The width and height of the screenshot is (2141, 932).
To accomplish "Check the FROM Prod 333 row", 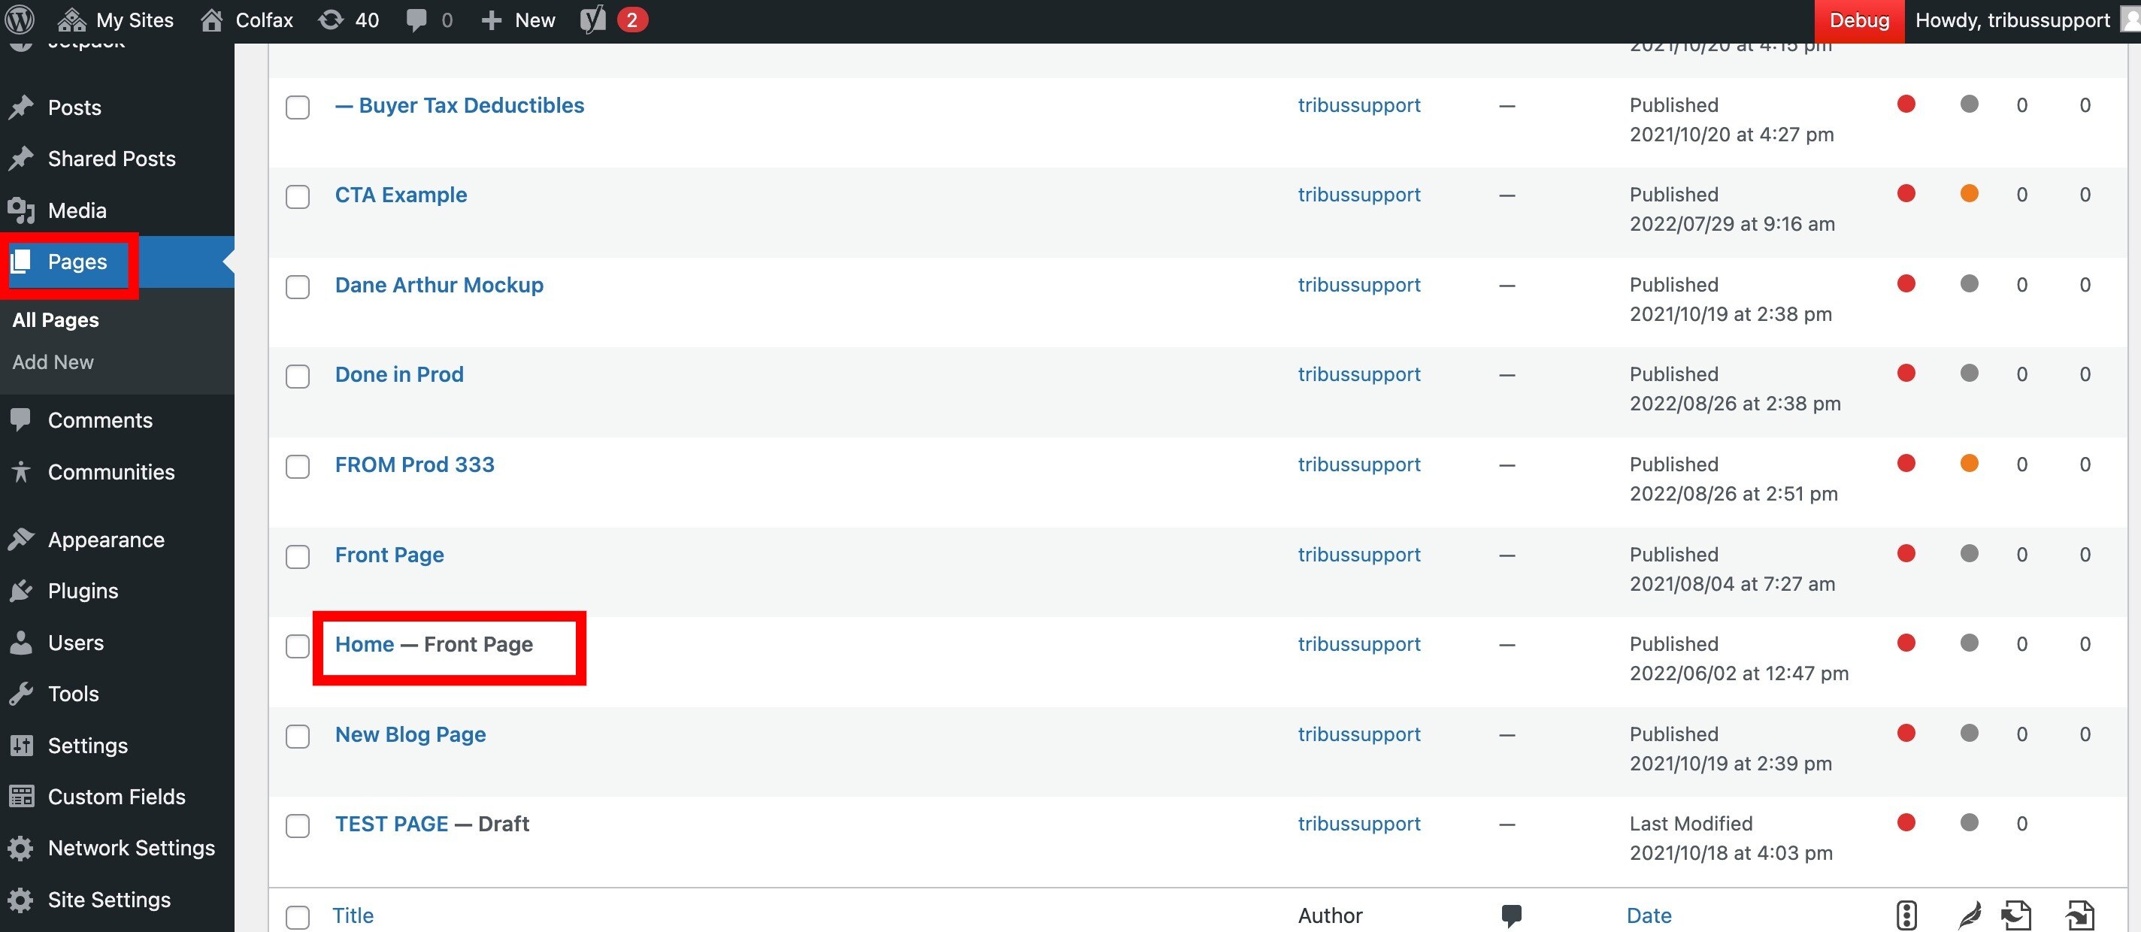I will (298, 466).
